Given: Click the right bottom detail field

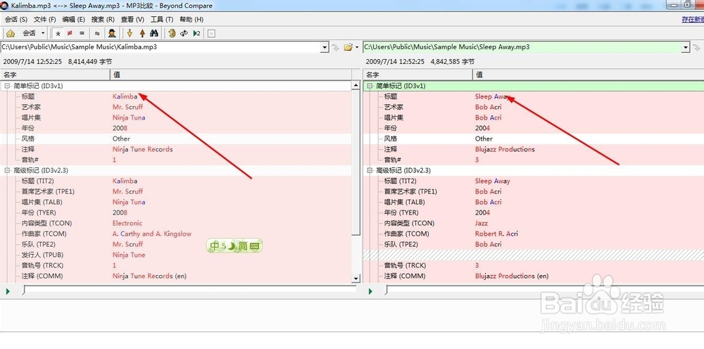Looking at the screenshot, I should [545, 290].
